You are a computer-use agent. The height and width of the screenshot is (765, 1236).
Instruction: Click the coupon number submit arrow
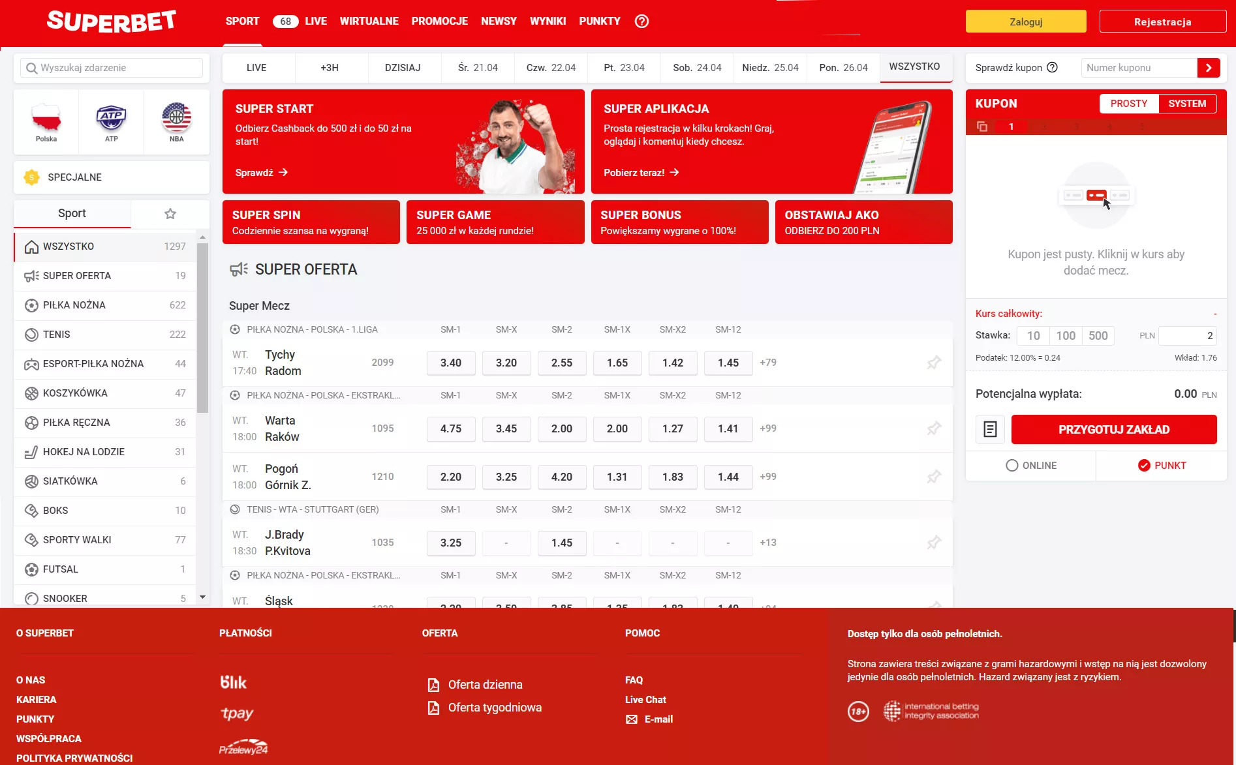(1209, 68)
